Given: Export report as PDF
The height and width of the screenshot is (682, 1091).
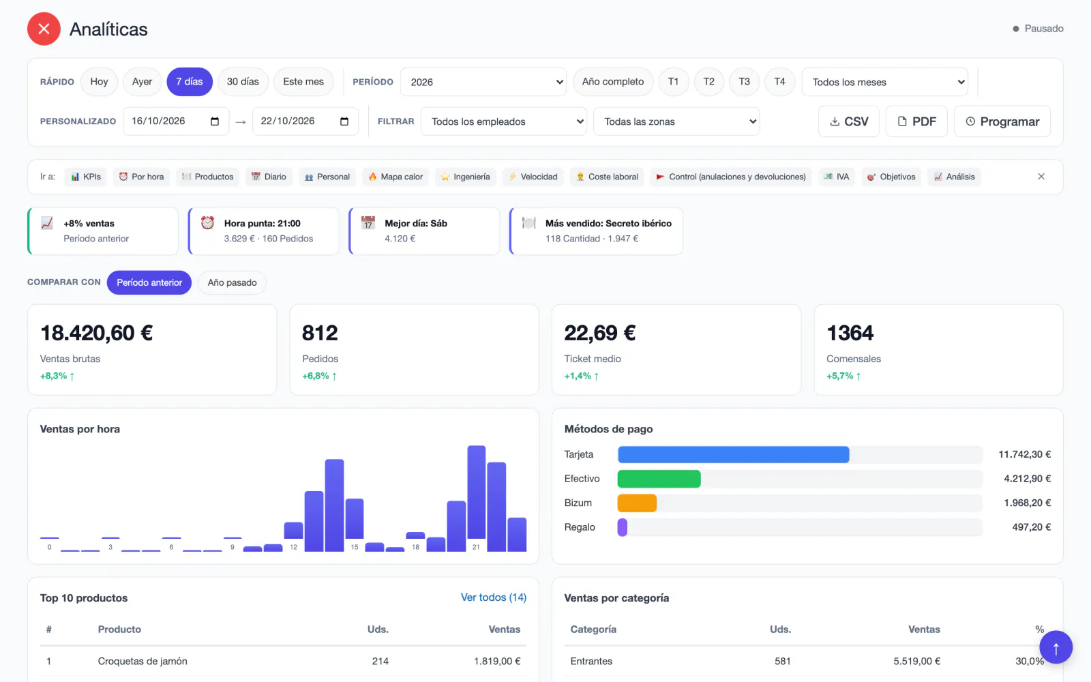Looking at the screenshot, I should click(916, 121).
